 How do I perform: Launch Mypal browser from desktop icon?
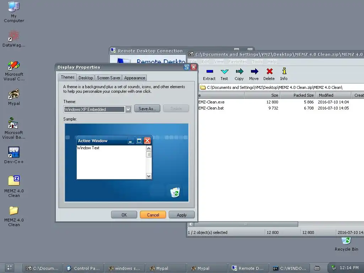pyautogui.click(x=14, y=97)
